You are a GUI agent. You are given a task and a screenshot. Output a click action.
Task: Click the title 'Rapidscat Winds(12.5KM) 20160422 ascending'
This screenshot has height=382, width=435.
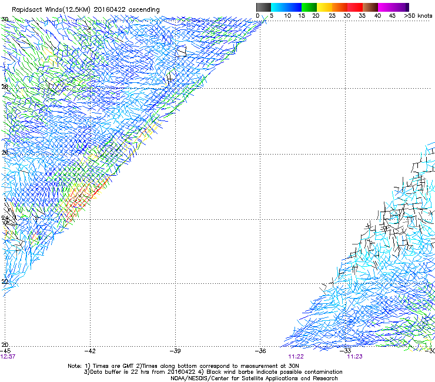tap(86, 10)
